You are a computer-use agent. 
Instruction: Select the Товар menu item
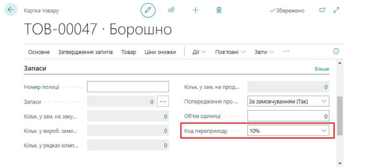[x=128, y=52]
